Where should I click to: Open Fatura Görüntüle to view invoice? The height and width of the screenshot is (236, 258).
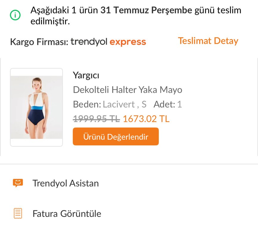pos(67,214)
